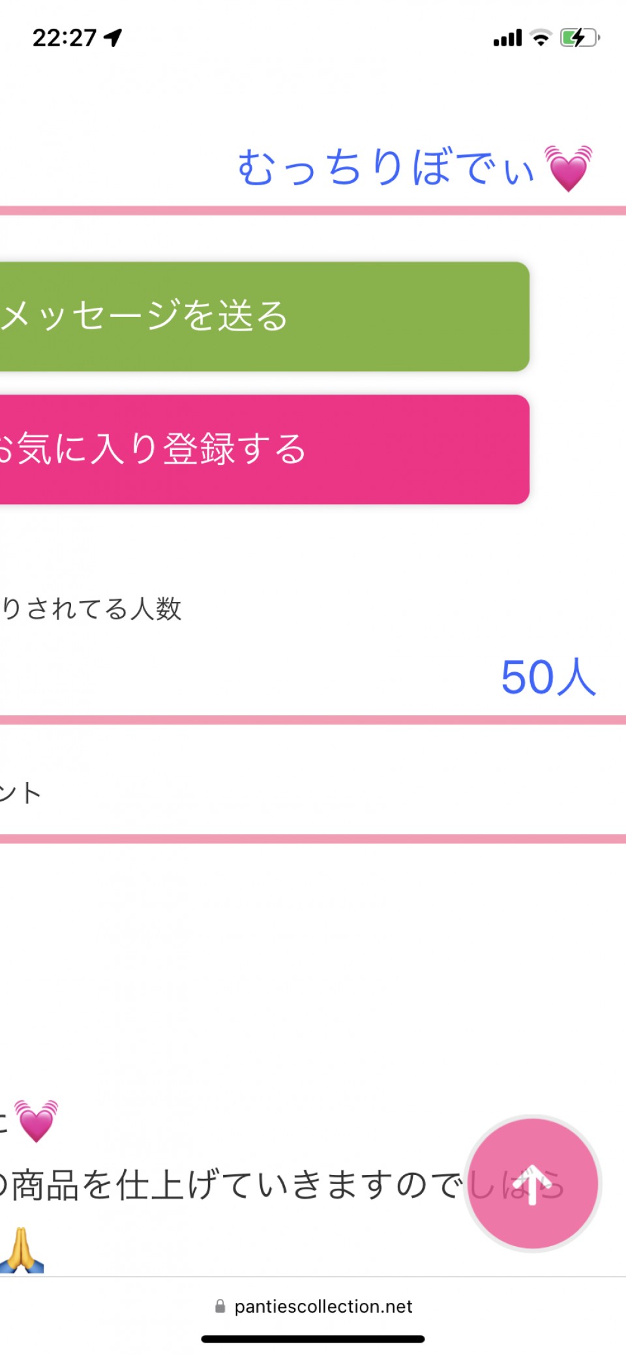The image size is (626, 1355).
Task: Tap the home indicator bar
Action: click(x=313, y=1339)
